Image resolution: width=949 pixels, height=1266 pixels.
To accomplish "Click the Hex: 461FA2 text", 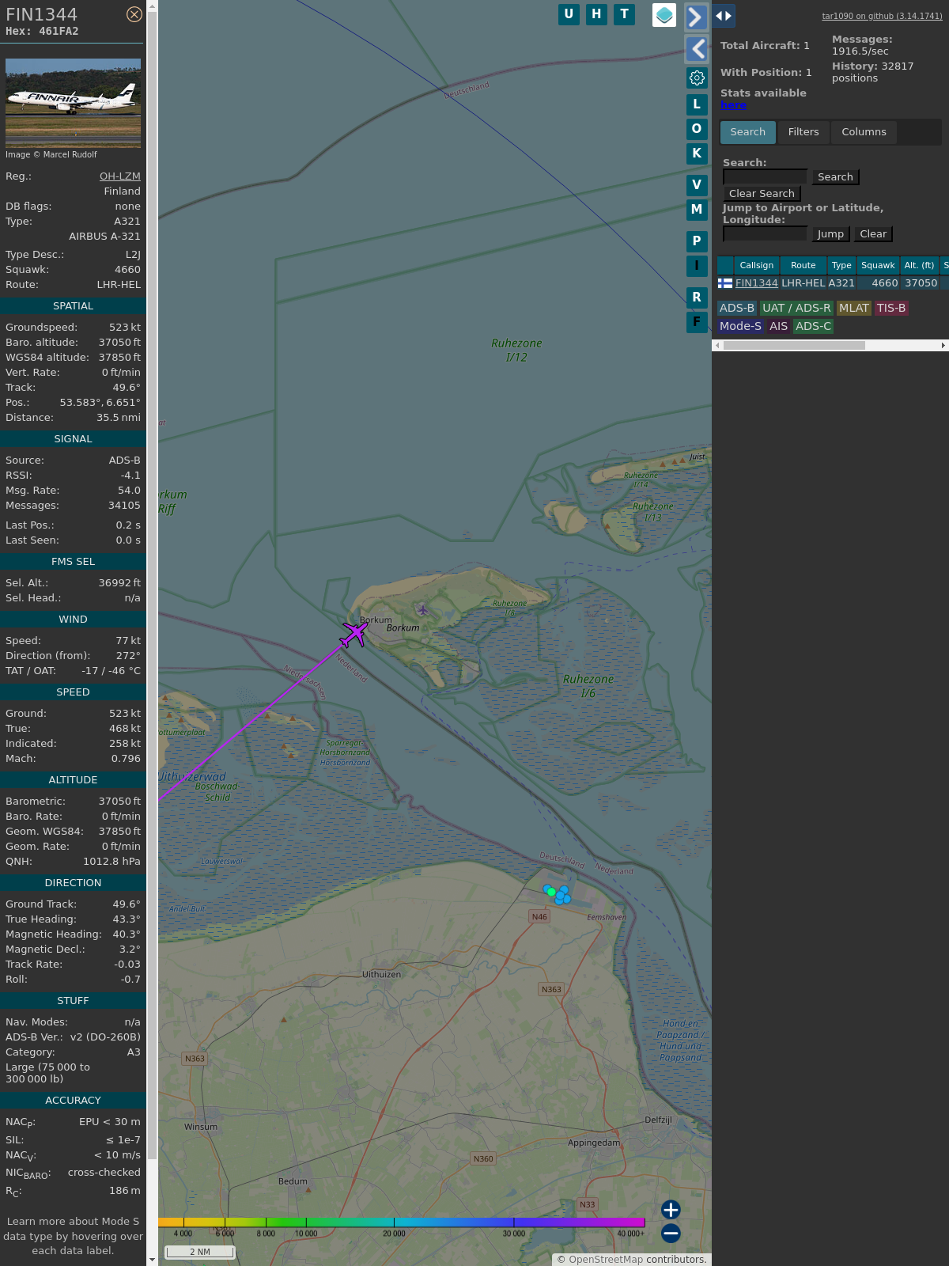I will click(42, 32).
